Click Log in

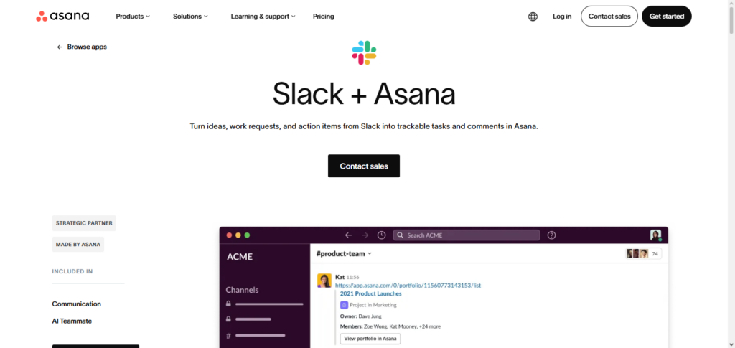click(562, 17)
